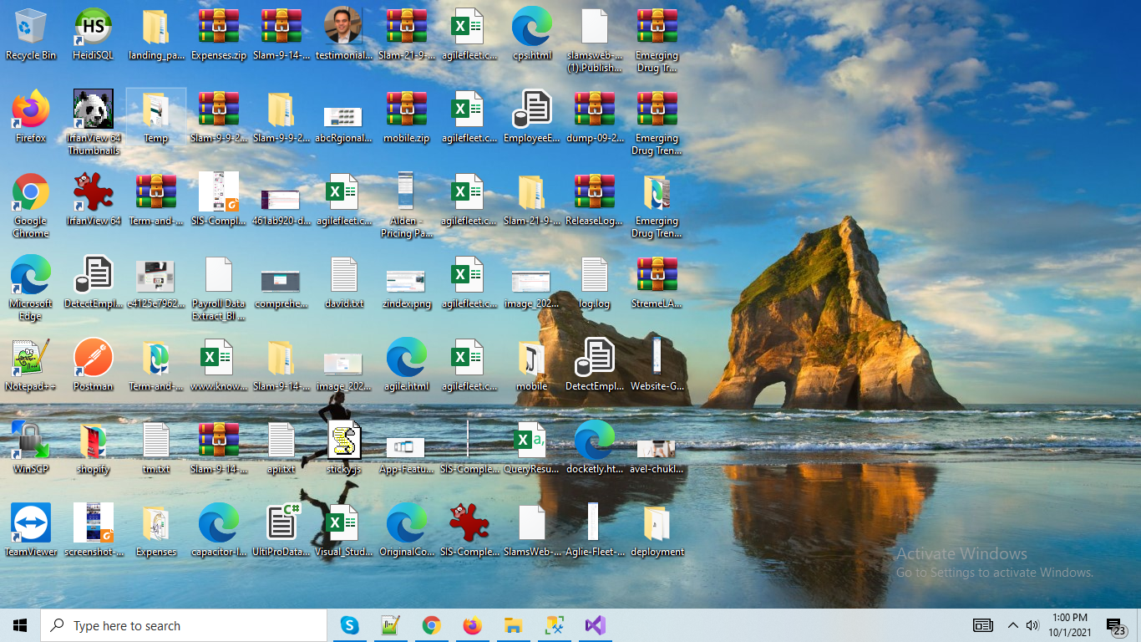Viewport: 1141px width, 642px height.
Task: Select the TeamViewer desktop icon
Action: pyautogui.click(x=31, y=523)
